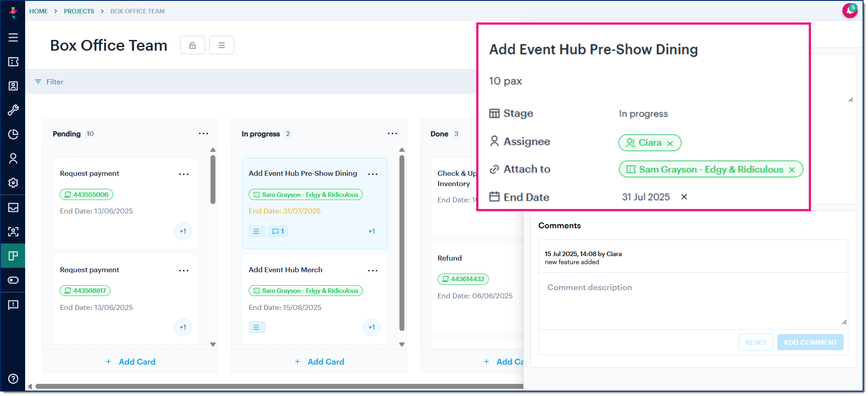
Task: Open the toggle switch icon in the sidebar
Action: [x=13, y=280]
